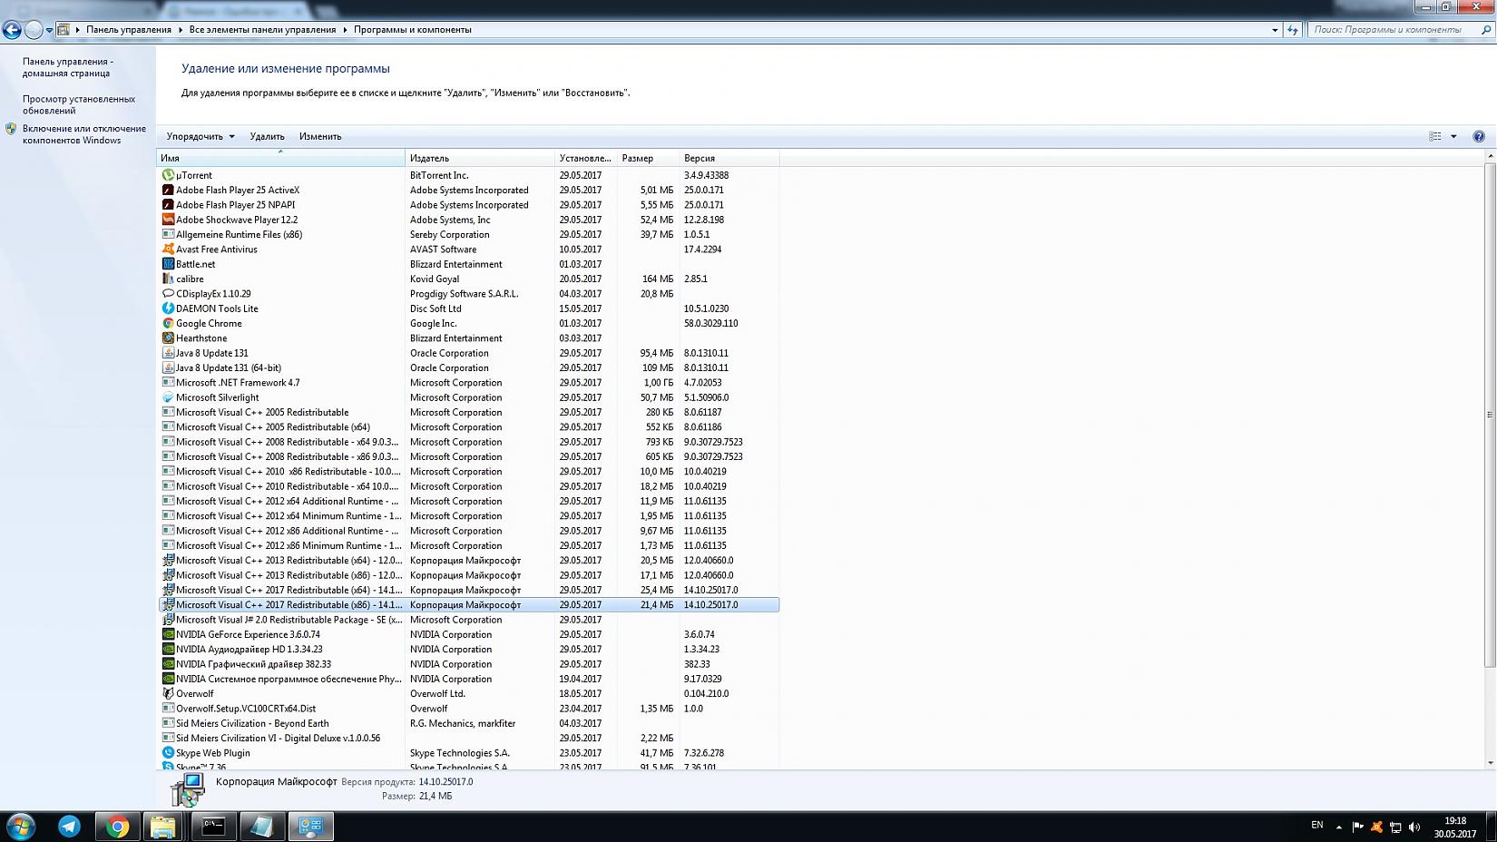Select the Avast Free Antivirus icon
Viewport: 1497px width, 842px height.
tap(168, 249)
